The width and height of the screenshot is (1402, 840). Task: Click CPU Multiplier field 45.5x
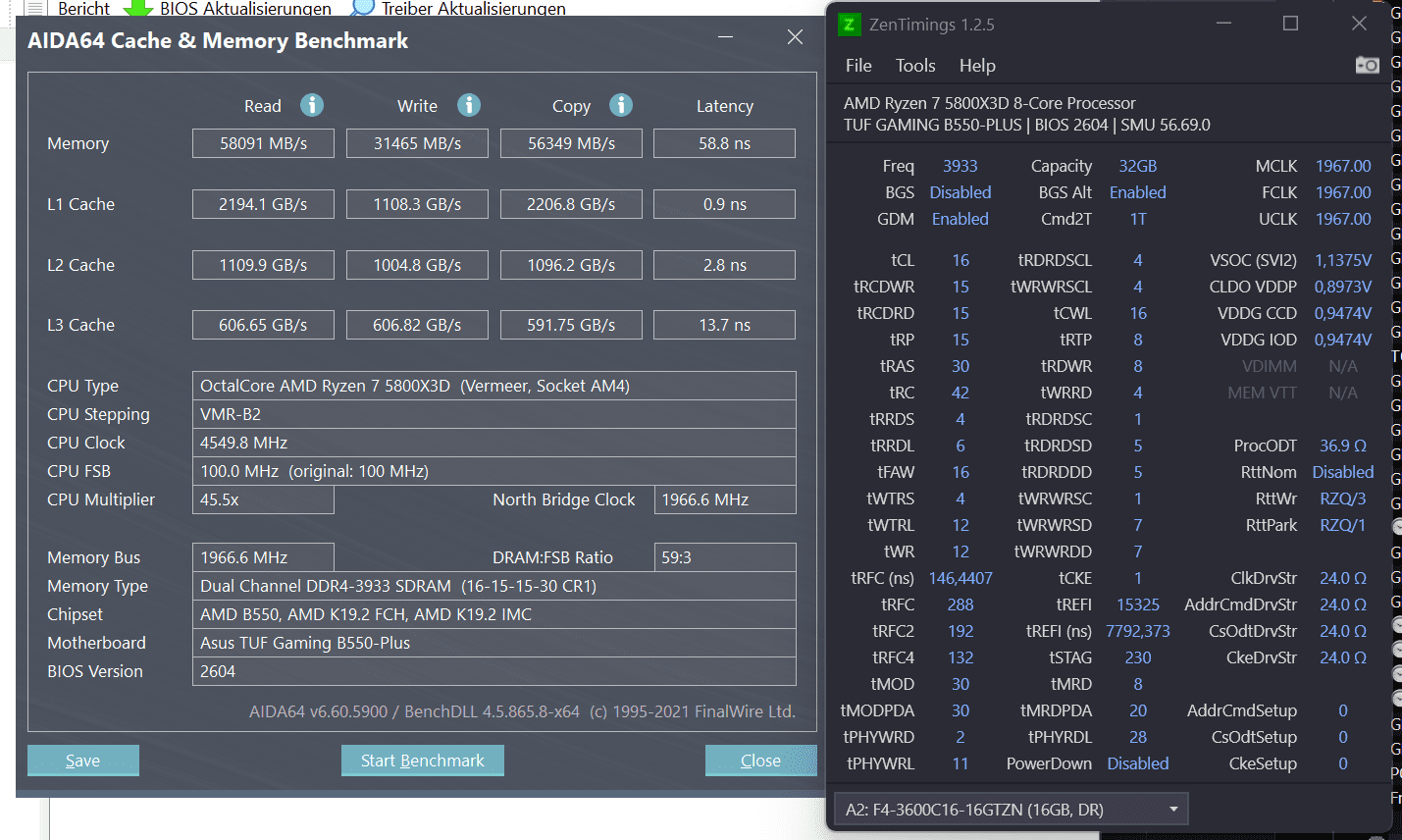[x=263, y=499]
